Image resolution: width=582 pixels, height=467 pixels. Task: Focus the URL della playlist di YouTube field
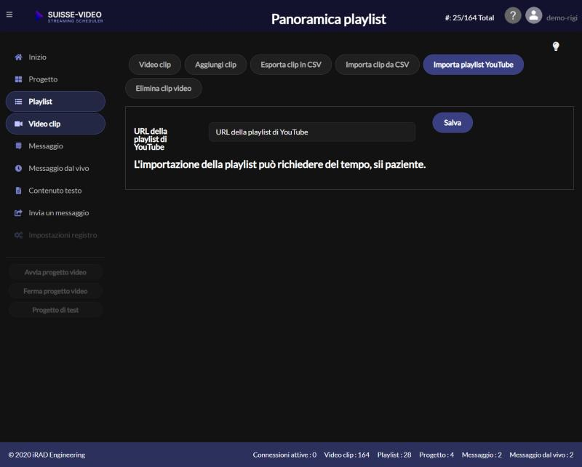pyautogui.click(x=312, y=132)
